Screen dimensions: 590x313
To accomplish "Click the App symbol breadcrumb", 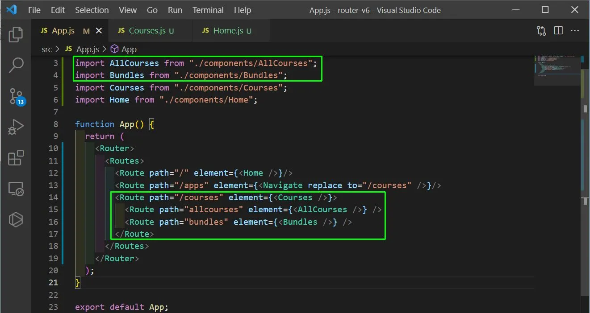I will click(124, 49).
